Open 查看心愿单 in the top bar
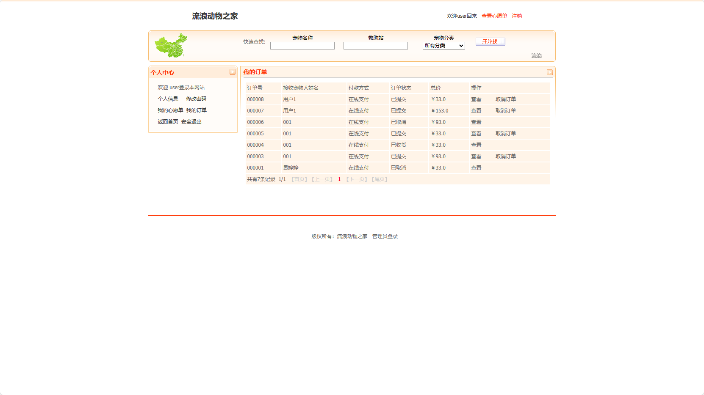The width and height of the screenshot is (704, 395). (x=493, y=16)
